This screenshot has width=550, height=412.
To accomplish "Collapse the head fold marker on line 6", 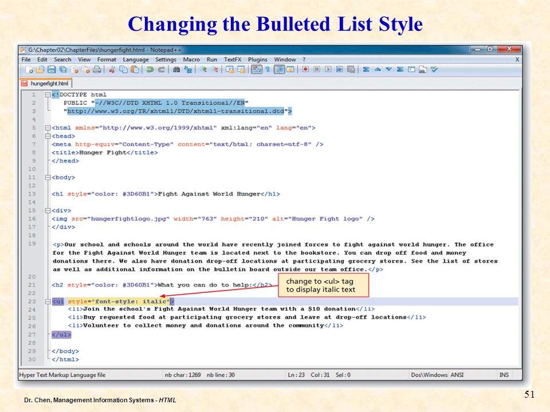I will [48, 136].
